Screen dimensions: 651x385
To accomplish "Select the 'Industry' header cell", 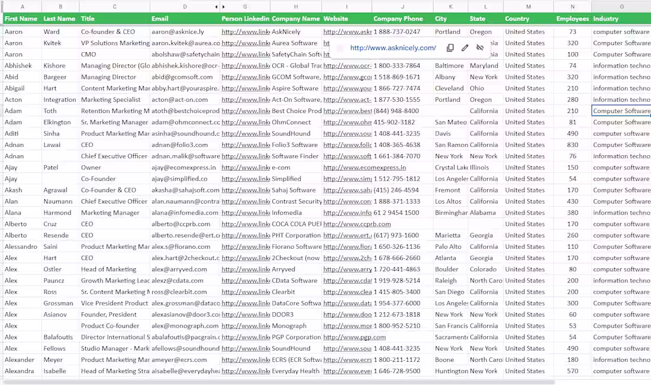I will 621,19.
